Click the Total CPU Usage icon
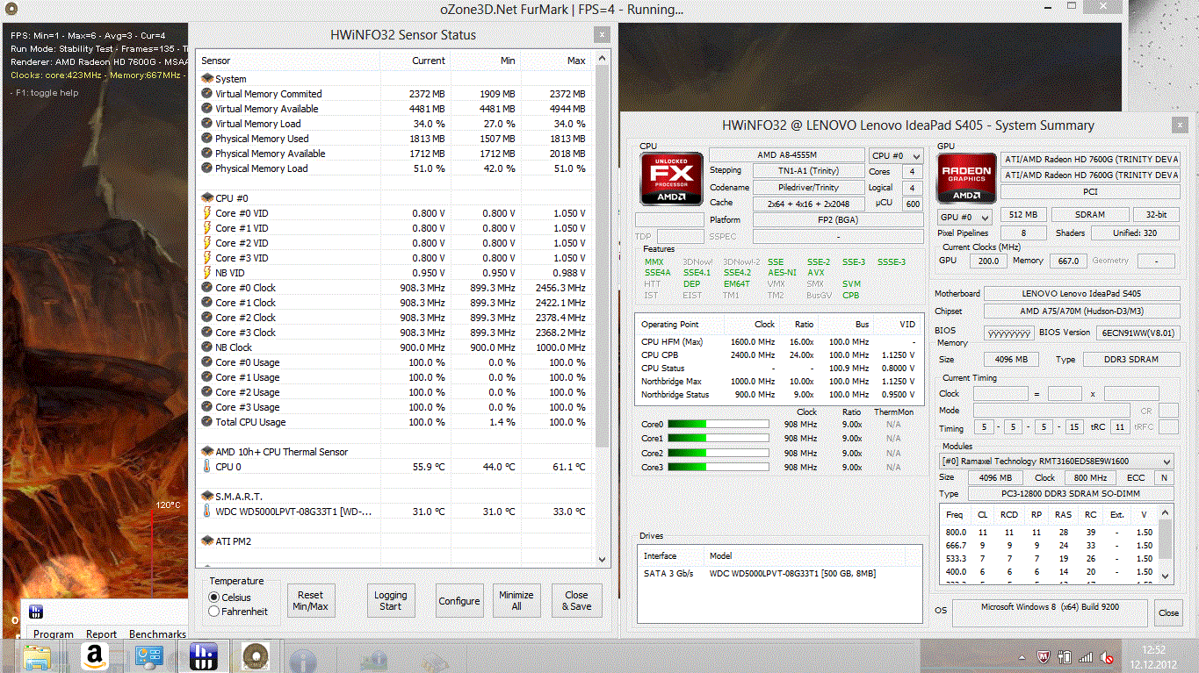The width and height of the screenshot is (1199, 673). (x=207, y=422)
